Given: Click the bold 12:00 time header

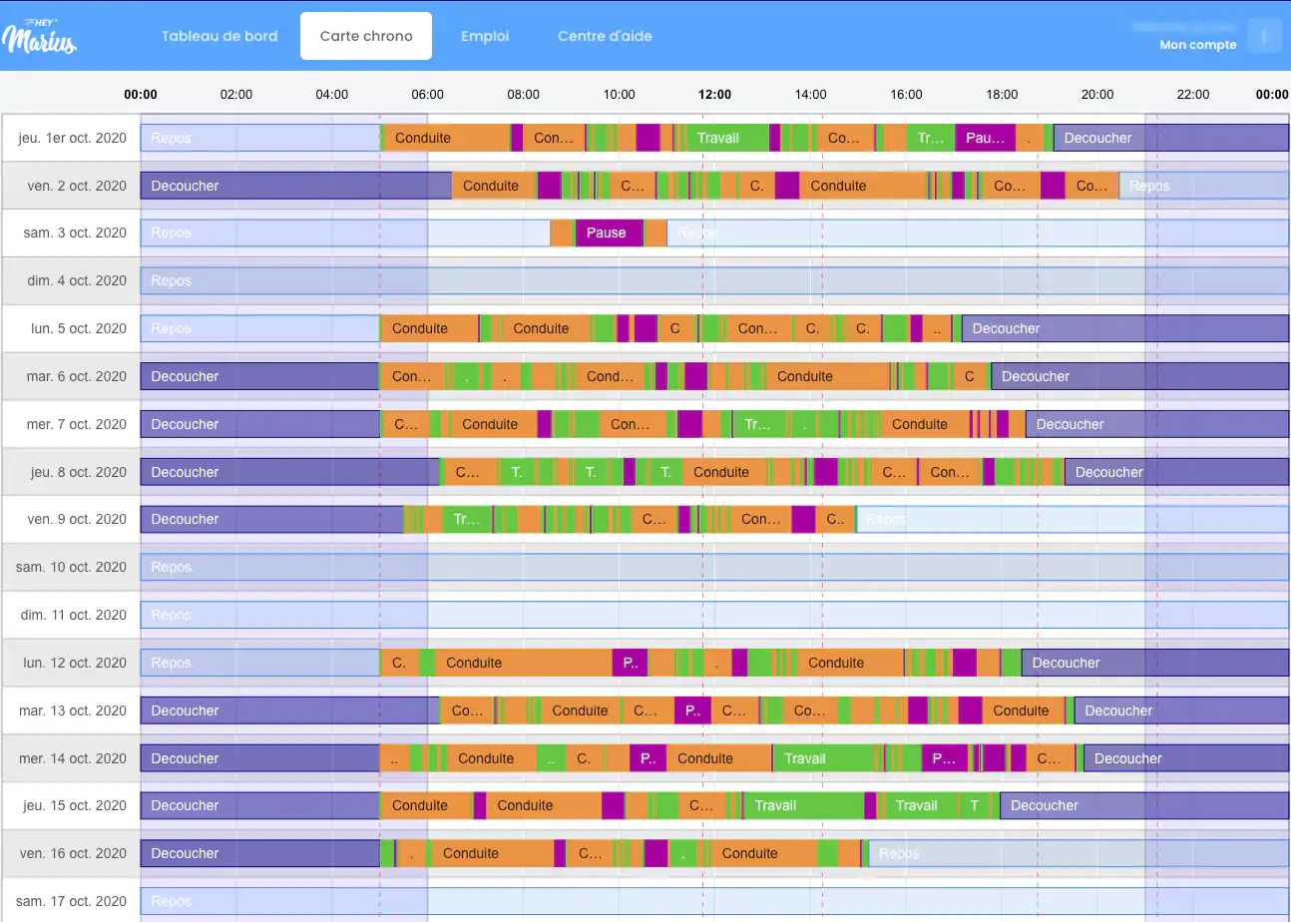Looking at the screenshot, I should pyautogui.click(x=714, y=95).
